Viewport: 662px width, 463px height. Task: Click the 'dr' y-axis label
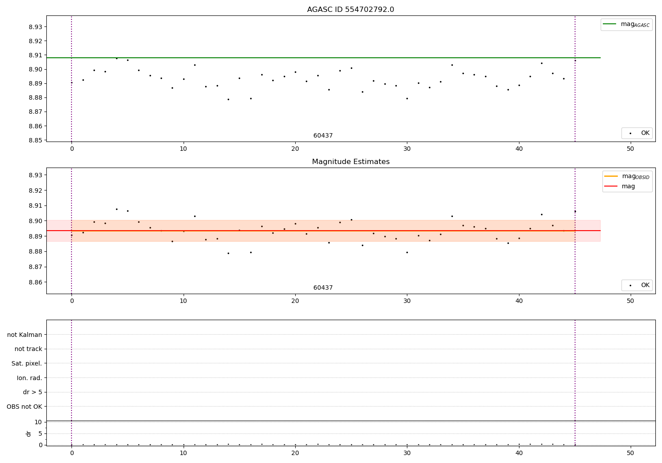point(29,433)
